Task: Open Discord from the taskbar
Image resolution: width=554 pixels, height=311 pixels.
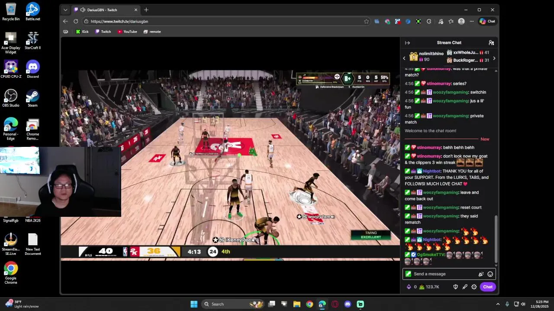Action: click(x=348, y=304)
